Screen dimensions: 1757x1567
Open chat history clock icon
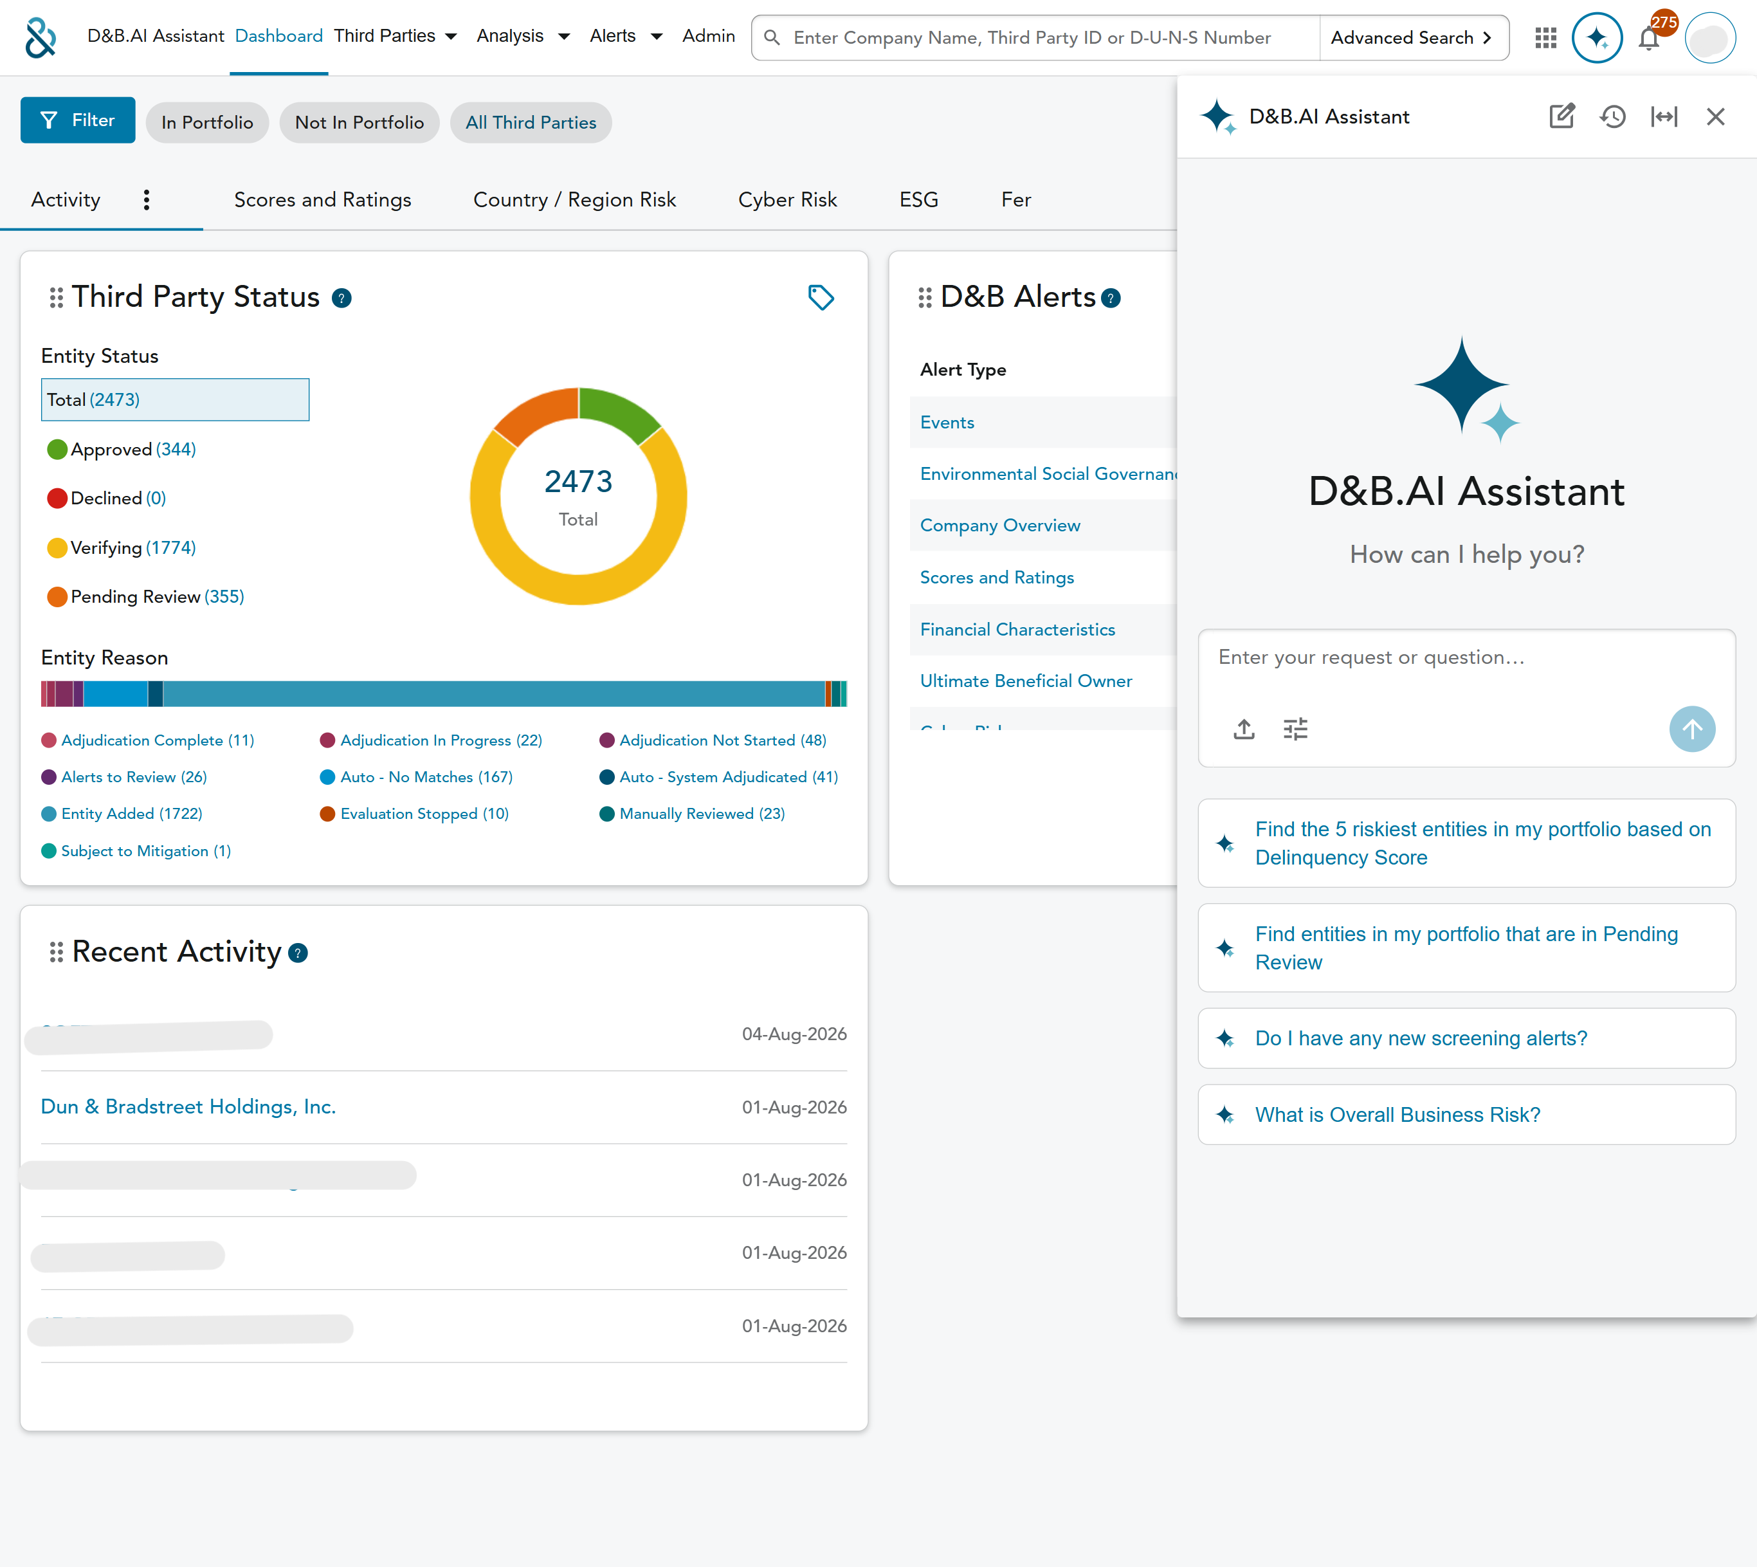[x=1612, y=116]
